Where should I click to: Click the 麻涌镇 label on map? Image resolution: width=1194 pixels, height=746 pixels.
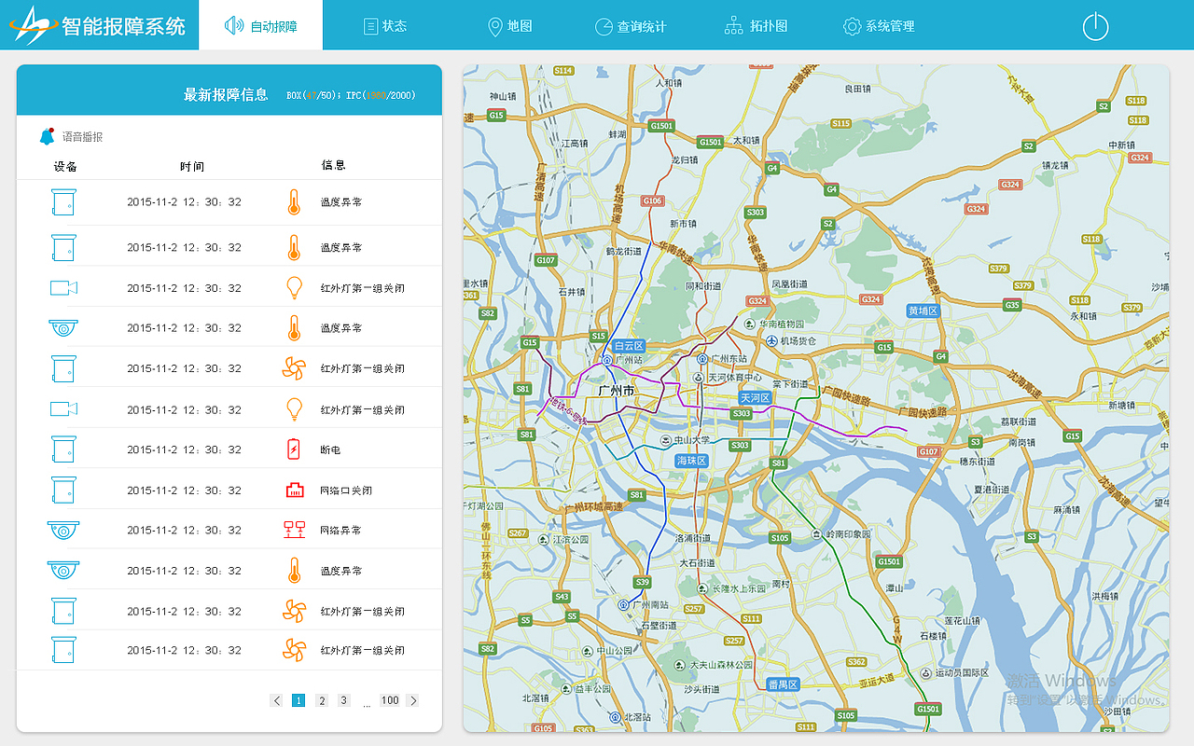(1066, 510)
